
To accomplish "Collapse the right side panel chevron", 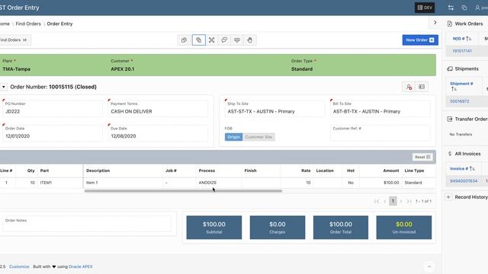I will point(435,22).
